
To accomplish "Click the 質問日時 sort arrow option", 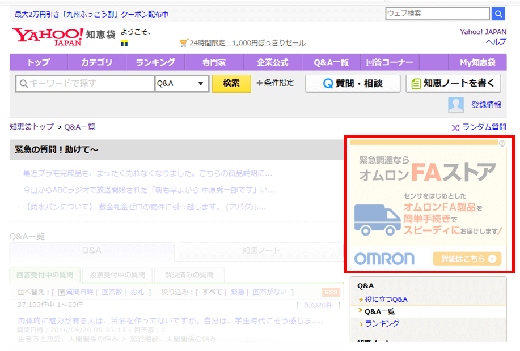I will [x=76, y=292].
